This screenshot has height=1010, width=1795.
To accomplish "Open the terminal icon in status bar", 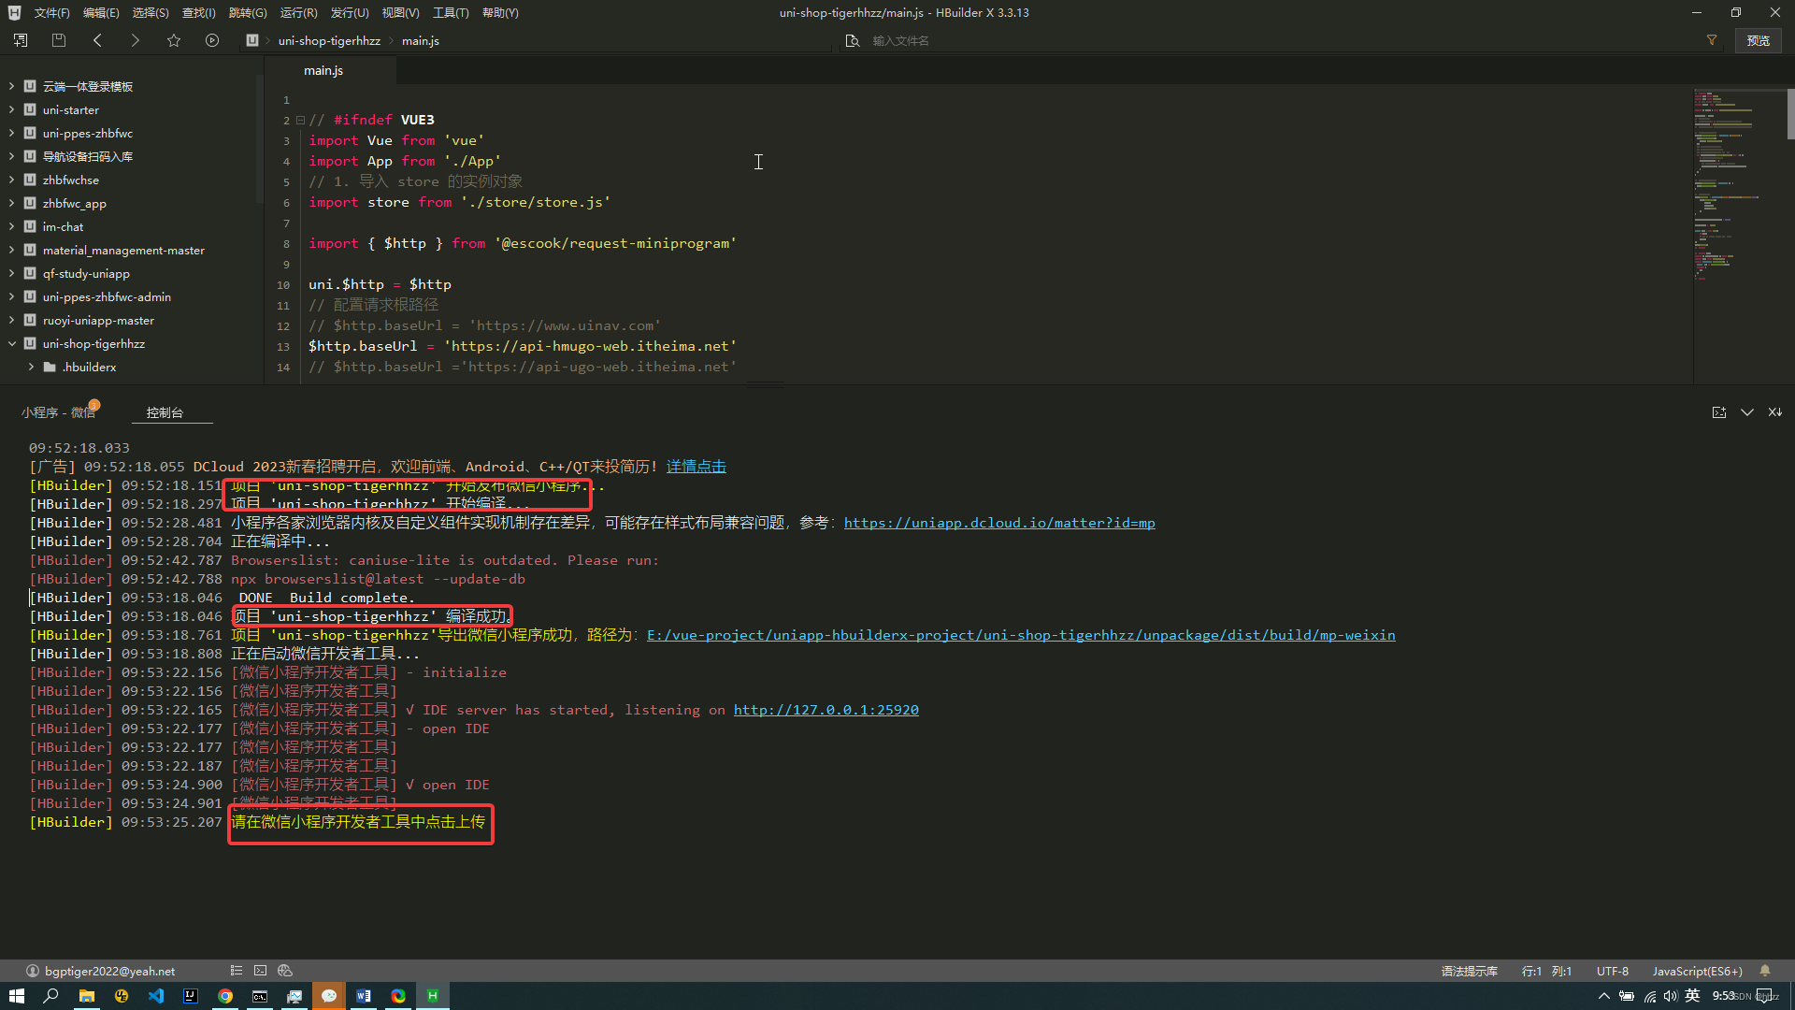I will click(x=261, y=971).
